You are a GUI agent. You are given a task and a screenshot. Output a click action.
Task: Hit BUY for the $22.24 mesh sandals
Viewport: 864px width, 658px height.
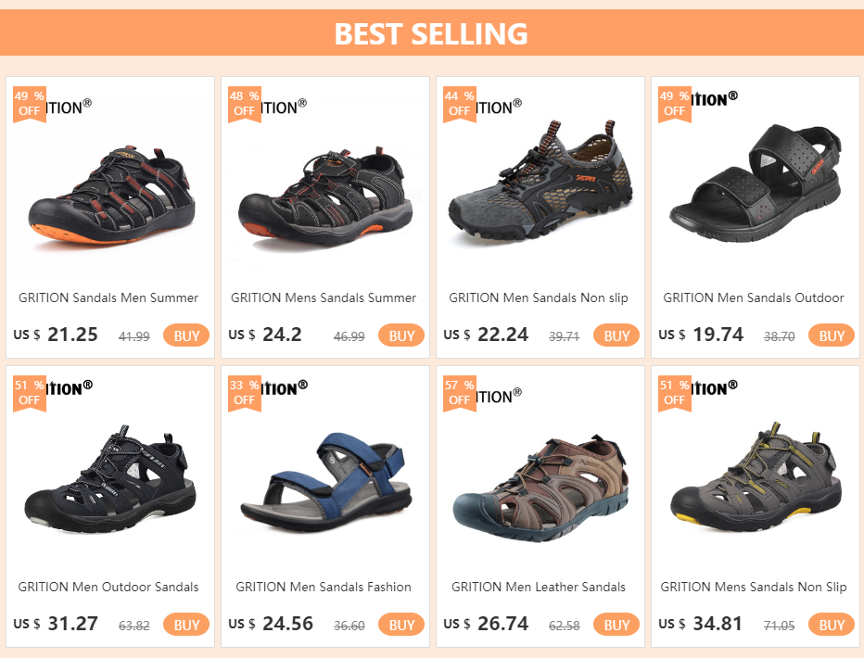pos(616,335)
